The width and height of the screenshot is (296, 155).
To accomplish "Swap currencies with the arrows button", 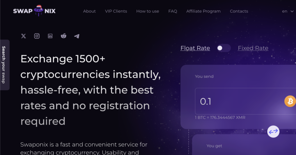I will tap(273, 131).
